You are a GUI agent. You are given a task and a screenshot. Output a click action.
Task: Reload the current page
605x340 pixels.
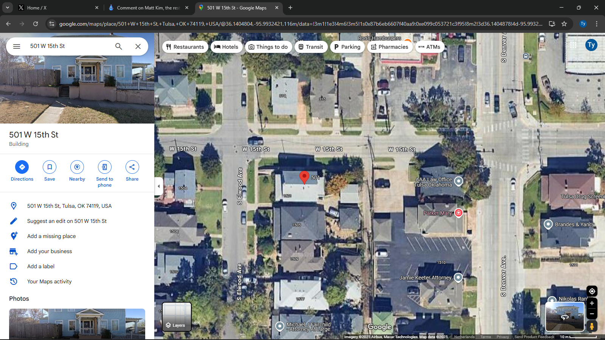pos(36,24)
